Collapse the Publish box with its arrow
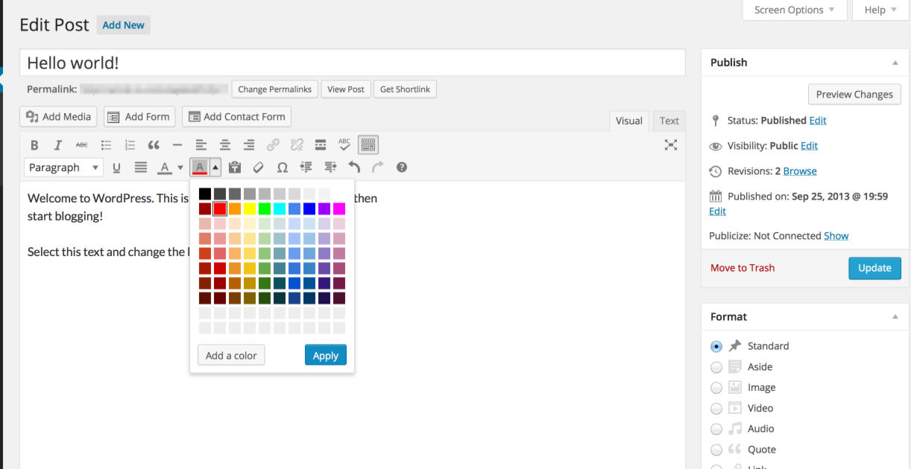Viewport: 911px width, 469px height. [x=895, y=63]
